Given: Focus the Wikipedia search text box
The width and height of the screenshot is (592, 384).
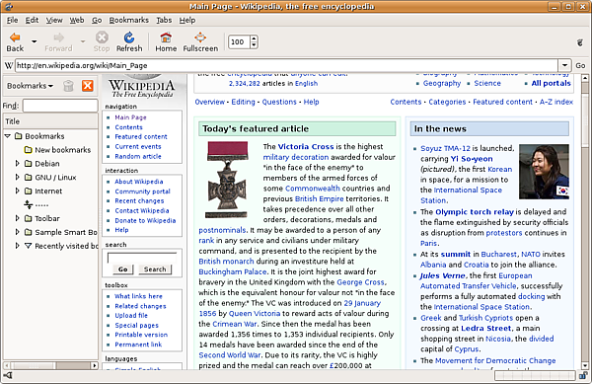Looking at the screenshot, I should pyautogui.click(x=142, y=258).
